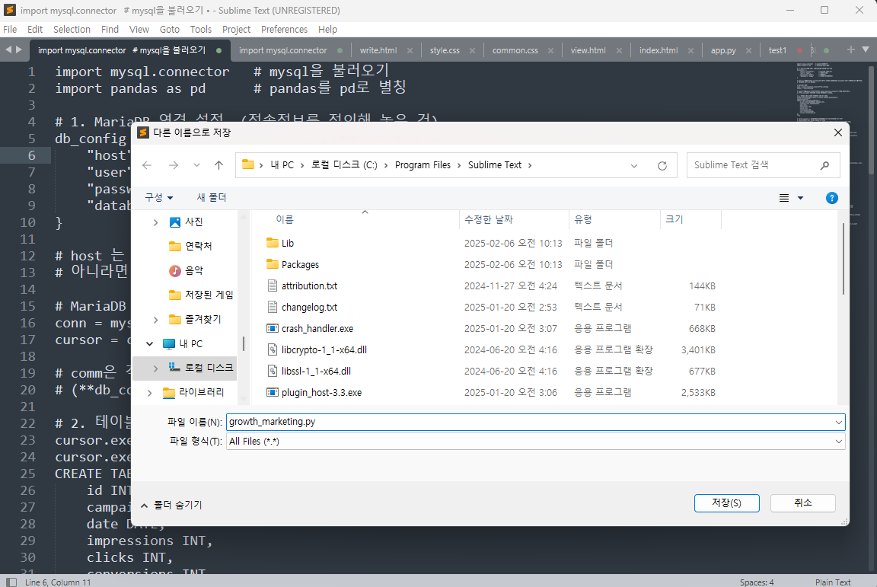Select libssl-1_1-x64.dll file icon
The height and width of the screenshot is (587, 877).
pos(273,371)
